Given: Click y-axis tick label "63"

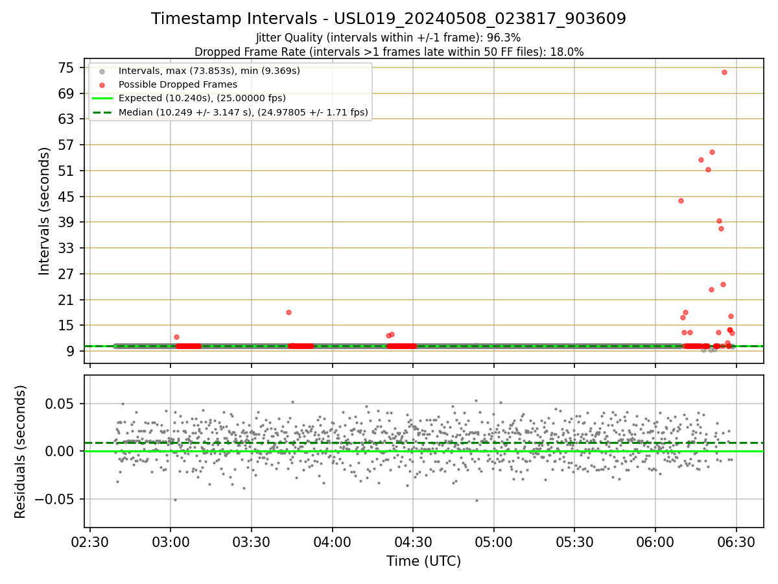Looking at the screenshot, I should pyautogui.click(x=67, y=119).
